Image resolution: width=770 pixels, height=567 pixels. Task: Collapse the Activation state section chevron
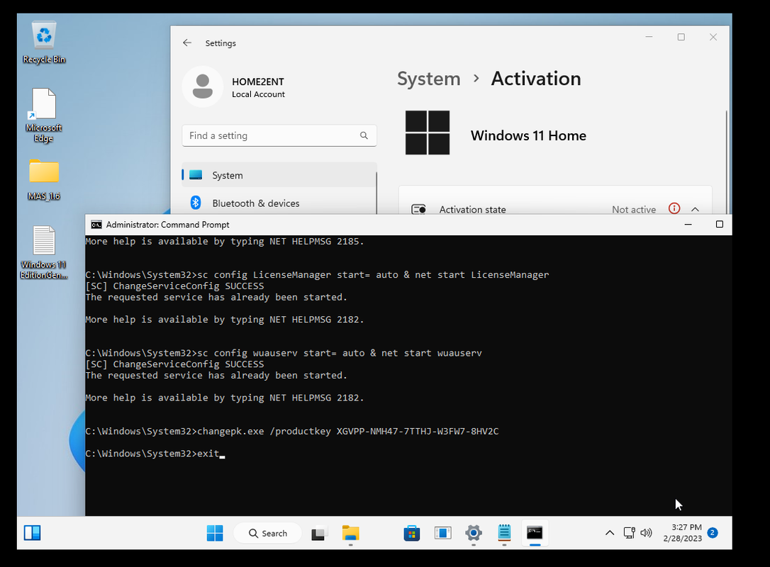tap(695, 209)
